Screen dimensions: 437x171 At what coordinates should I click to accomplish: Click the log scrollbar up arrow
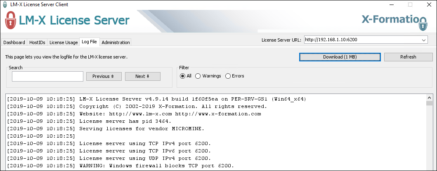430,98
